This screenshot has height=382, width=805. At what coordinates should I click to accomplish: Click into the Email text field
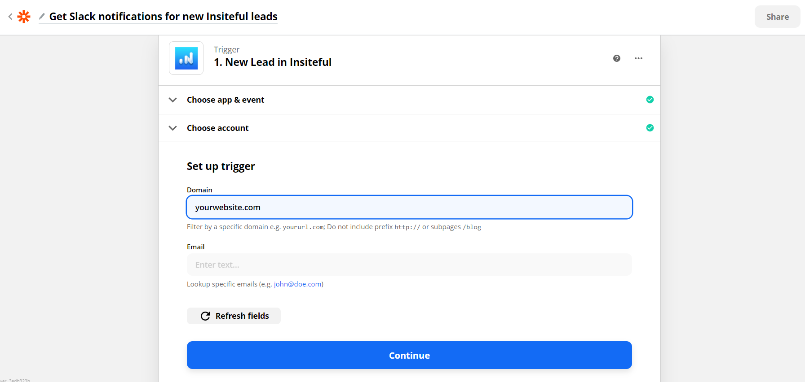coord(409,265)
